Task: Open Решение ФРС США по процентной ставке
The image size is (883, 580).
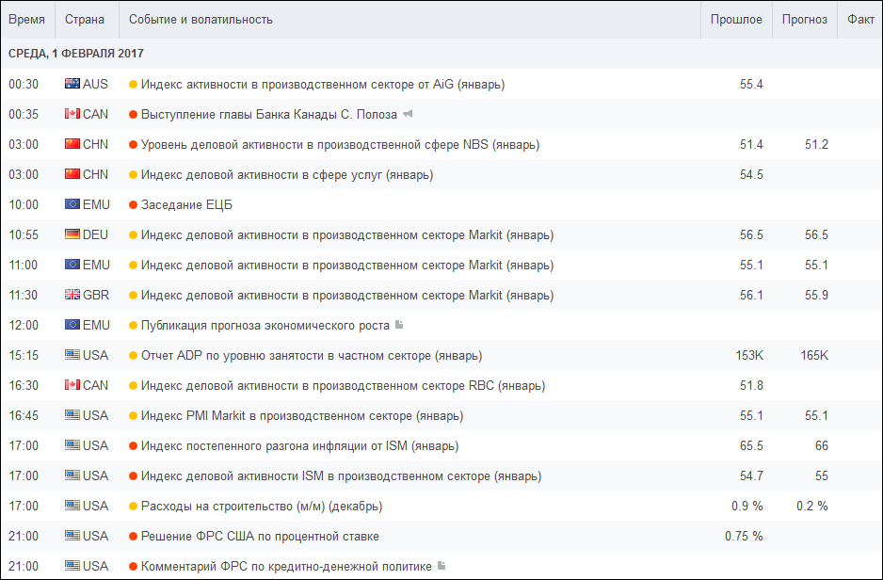Action: click(260, 536)
